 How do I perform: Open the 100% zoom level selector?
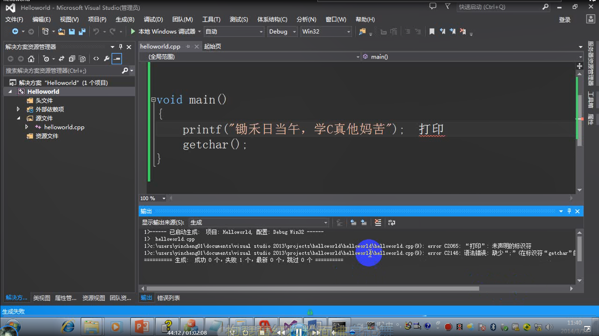pyautogui.click(x=152, y=198)
